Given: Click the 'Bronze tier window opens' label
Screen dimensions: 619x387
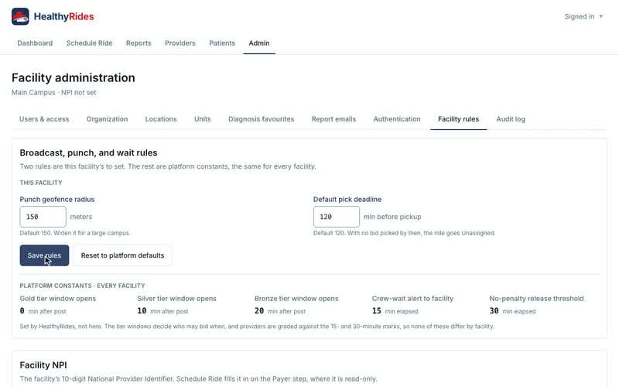Looking at the screenshot, I should (x=296, y=299).
